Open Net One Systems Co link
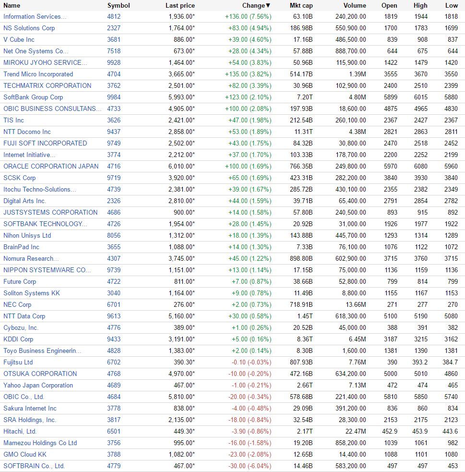 pos(36,51)
